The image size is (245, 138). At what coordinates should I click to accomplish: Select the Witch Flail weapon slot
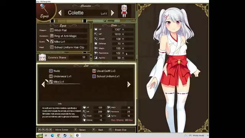(x=69, y=30)
